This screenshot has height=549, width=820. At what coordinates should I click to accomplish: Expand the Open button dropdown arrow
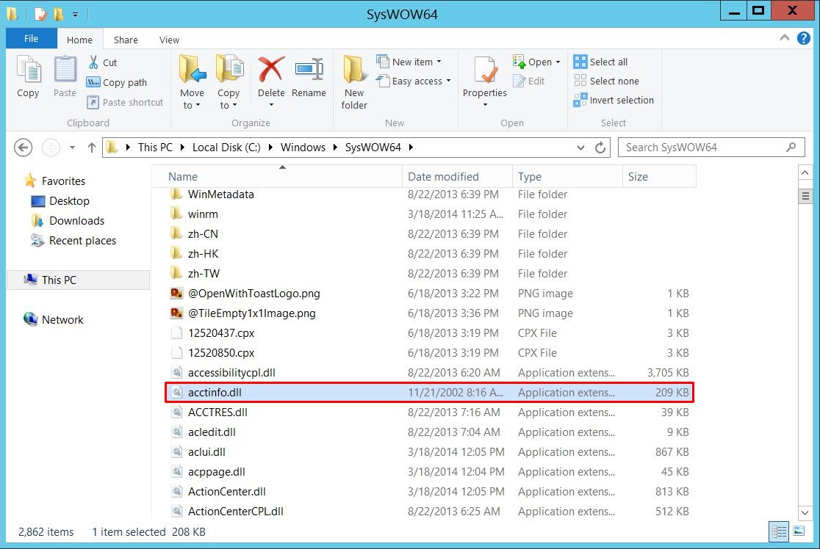pos(558,62)
